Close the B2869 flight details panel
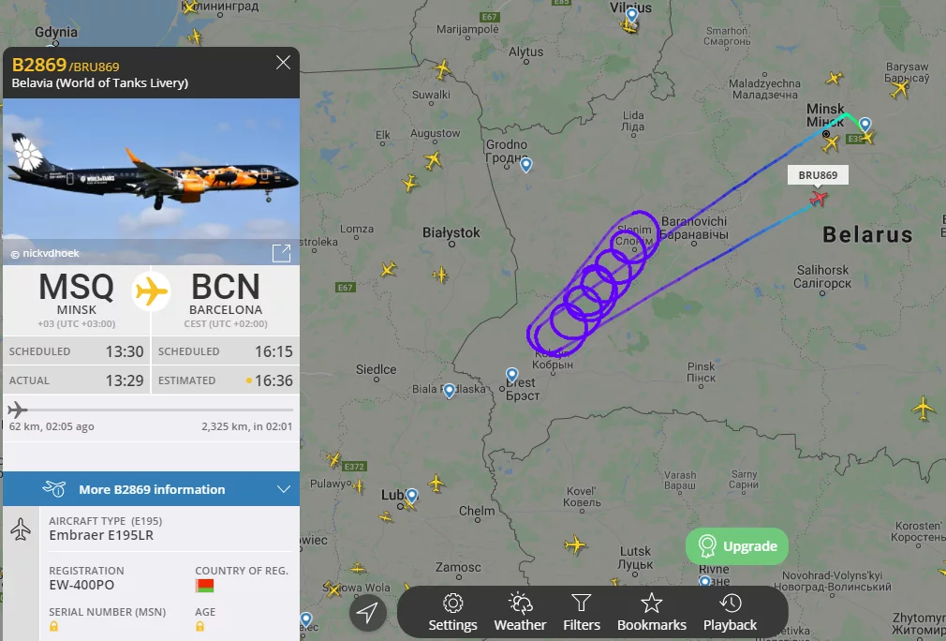Viewport: 946px width, 641px height. coord(283,63)
